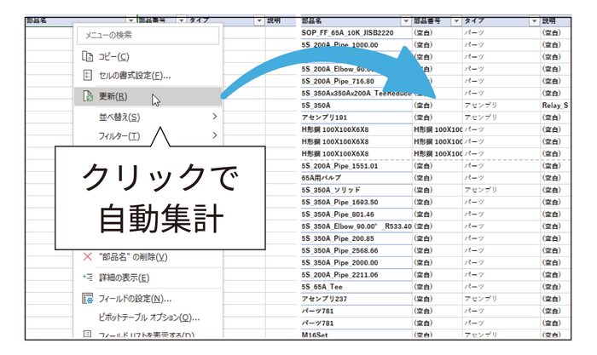This screenshot has height=355, width=597.
Task: Click the Format Cells icon beside セルの書式設定
Action: 87,76
